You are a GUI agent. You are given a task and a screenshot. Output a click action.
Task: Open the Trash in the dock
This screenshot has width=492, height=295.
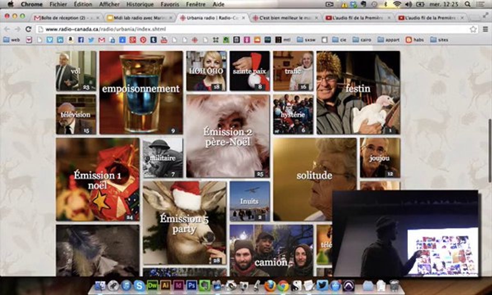pyautogui.click(x=394, y=286)
